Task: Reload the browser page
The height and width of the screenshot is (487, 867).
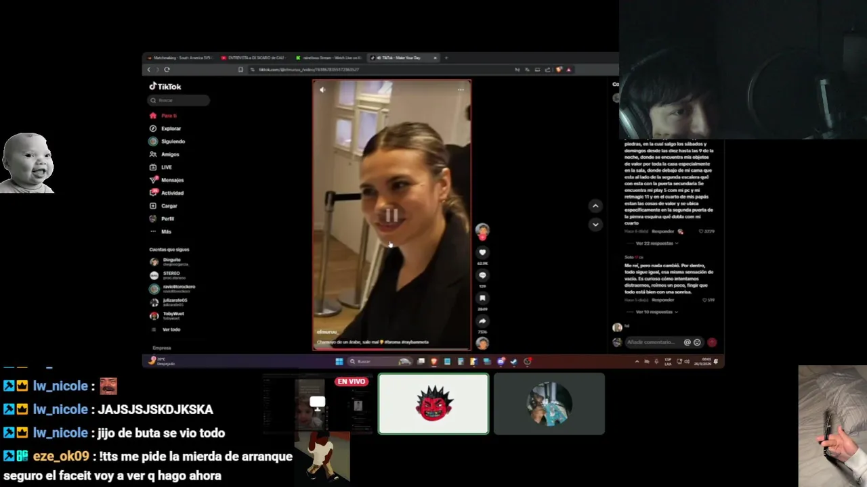Action: pos(167,70)
